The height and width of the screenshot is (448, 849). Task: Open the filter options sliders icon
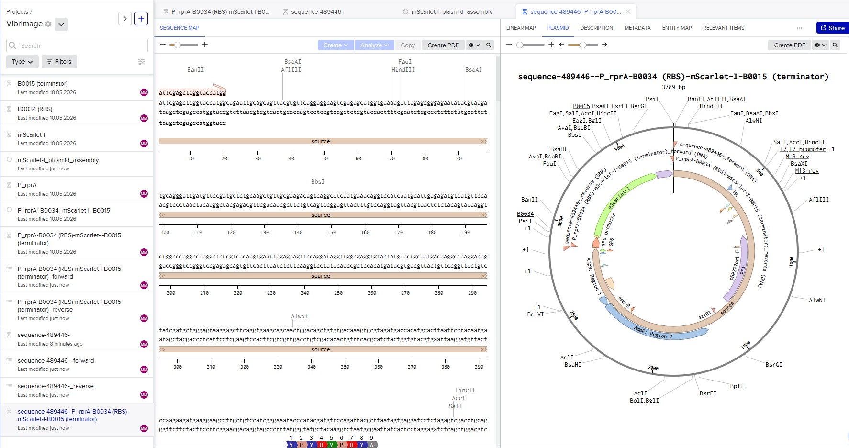click(x=141, y=62)
